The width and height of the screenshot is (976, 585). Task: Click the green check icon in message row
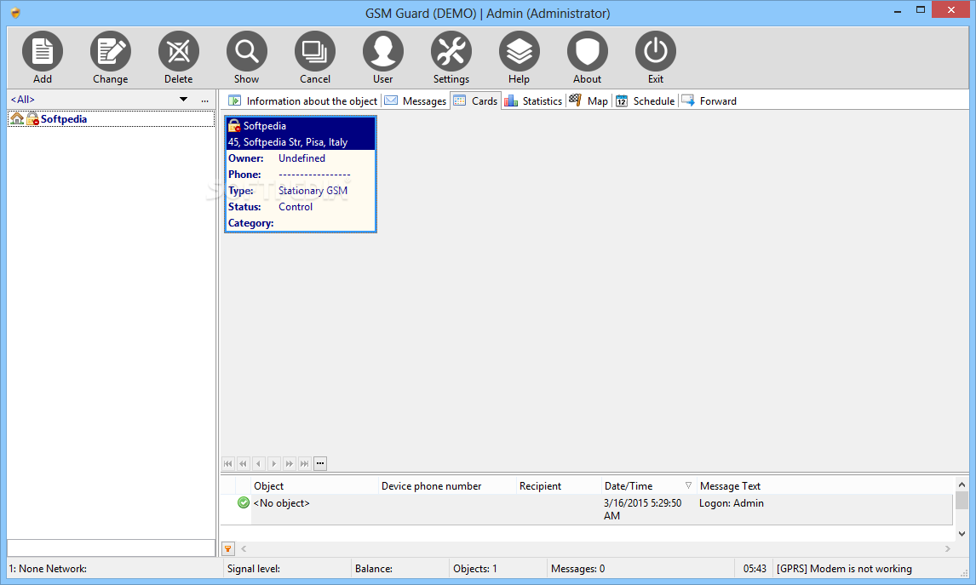[244, 503]
